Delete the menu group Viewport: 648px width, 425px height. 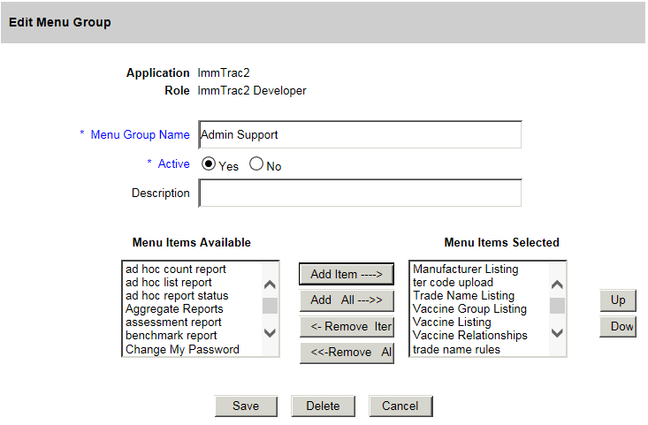coord(323,406)
